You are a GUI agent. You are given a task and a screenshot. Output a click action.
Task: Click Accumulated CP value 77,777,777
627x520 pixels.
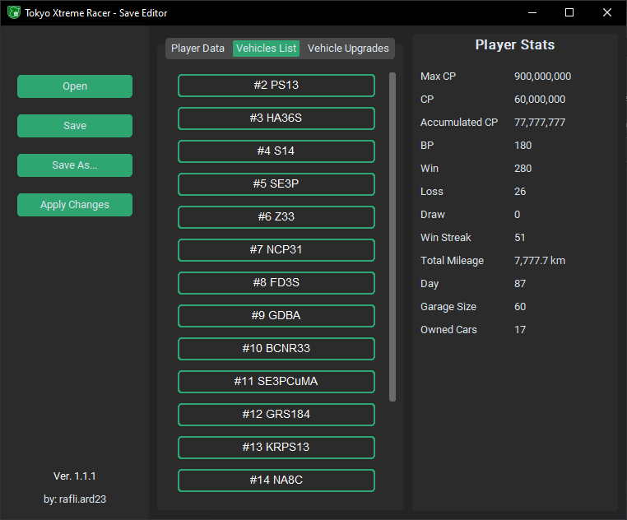tap(540, 123)
